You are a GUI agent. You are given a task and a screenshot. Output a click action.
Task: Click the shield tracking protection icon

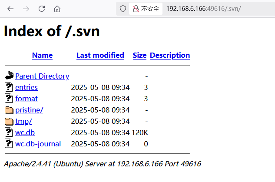pos(123,9)
